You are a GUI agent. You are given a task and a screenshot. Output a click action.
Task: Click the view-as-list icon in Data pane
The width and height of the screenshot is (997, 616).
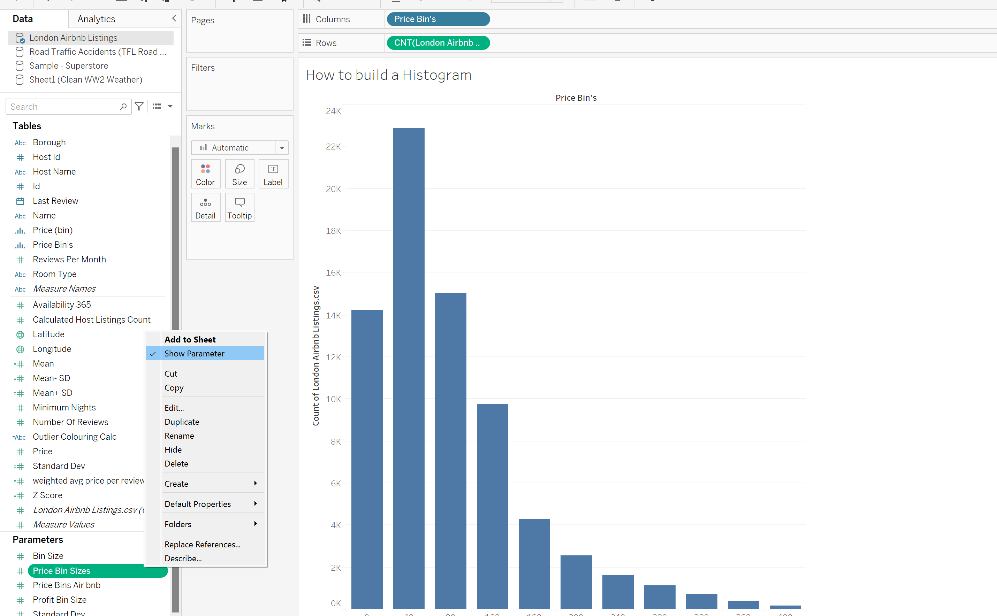(x=157, y=106)
